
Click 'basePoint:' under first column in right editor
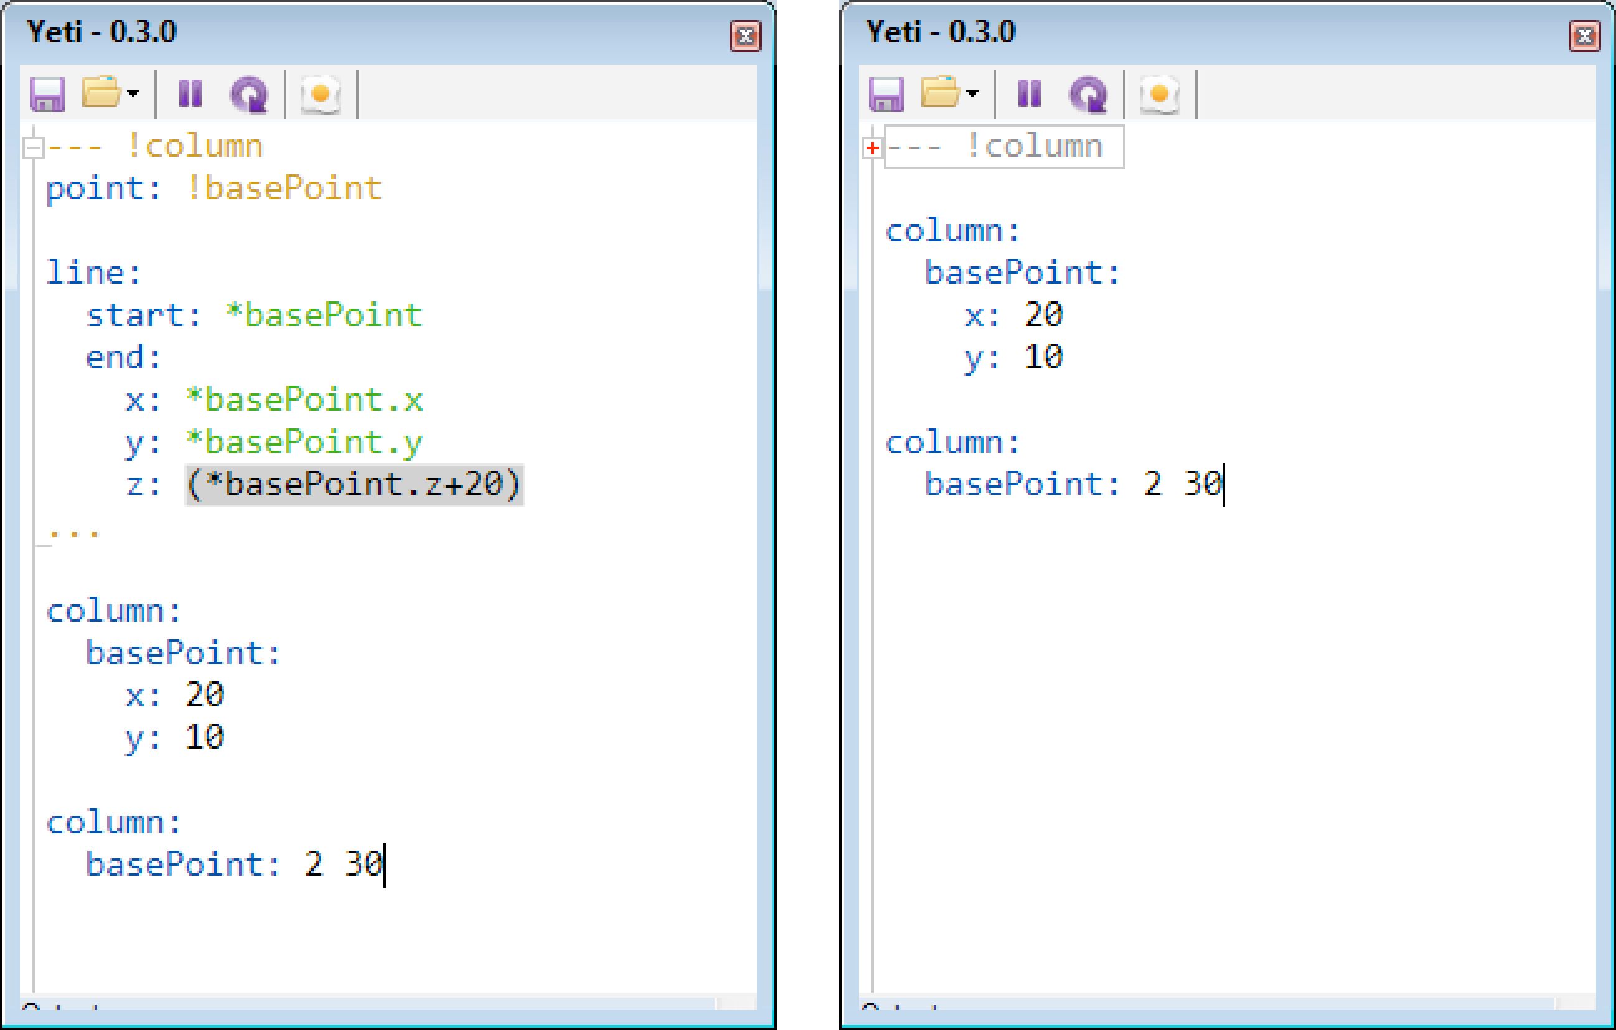(1023, 273)
